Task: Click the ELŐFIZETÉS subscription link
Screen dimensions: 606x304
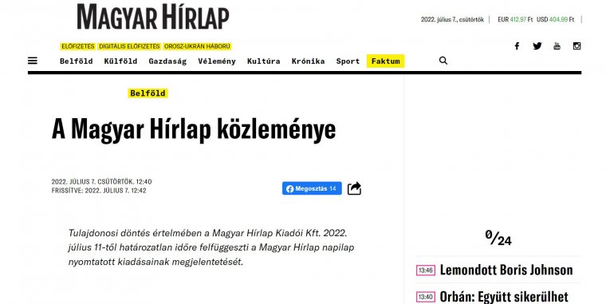Action: tap(77, 46)
